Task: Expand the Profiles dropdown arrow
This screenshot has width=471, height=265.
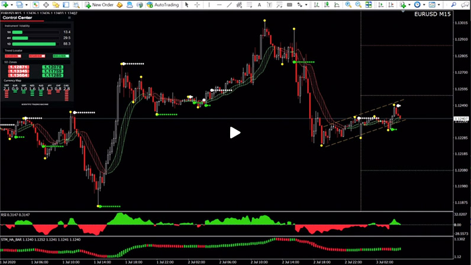Action: click(27, 5)
